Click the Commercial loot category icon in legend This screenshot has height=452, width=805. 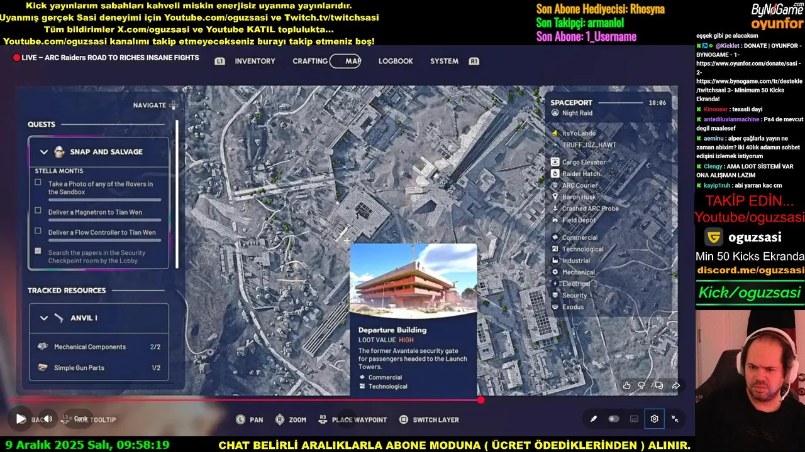pyautogui.click(x=555, y=237)
